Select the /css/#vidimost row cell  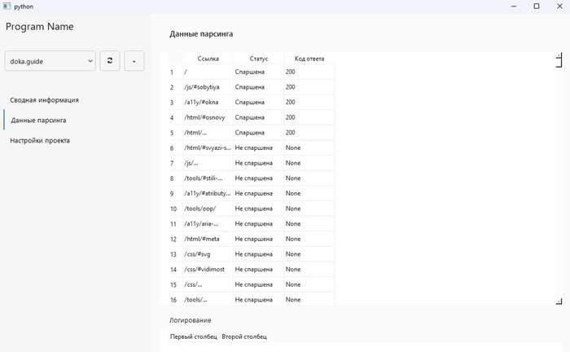pyautogui.click(x=208, y=269)
